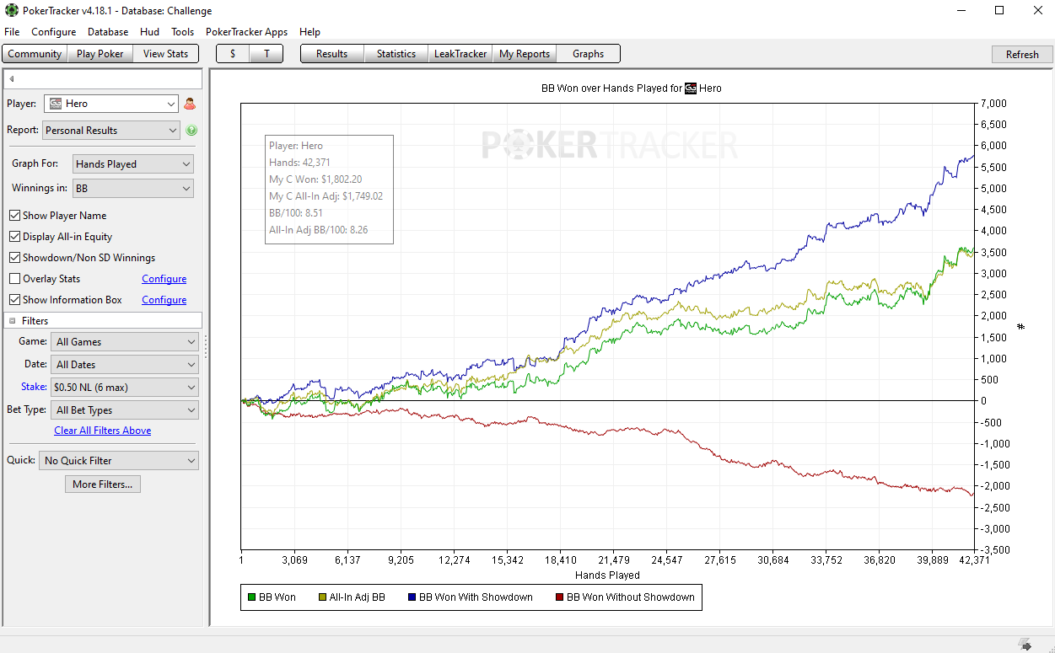Disable Display All-in Equity checkbox
This screenshot has height=653, width=1055.
click(14, 237)
